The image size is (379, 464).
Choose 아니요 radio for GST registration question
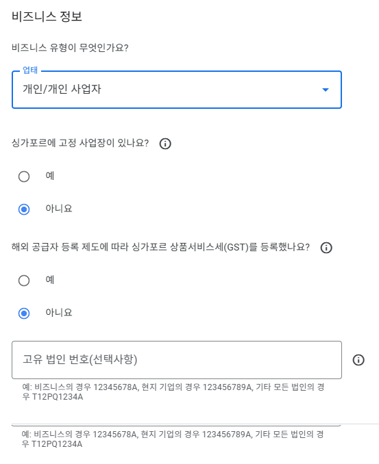coord(24,313)
